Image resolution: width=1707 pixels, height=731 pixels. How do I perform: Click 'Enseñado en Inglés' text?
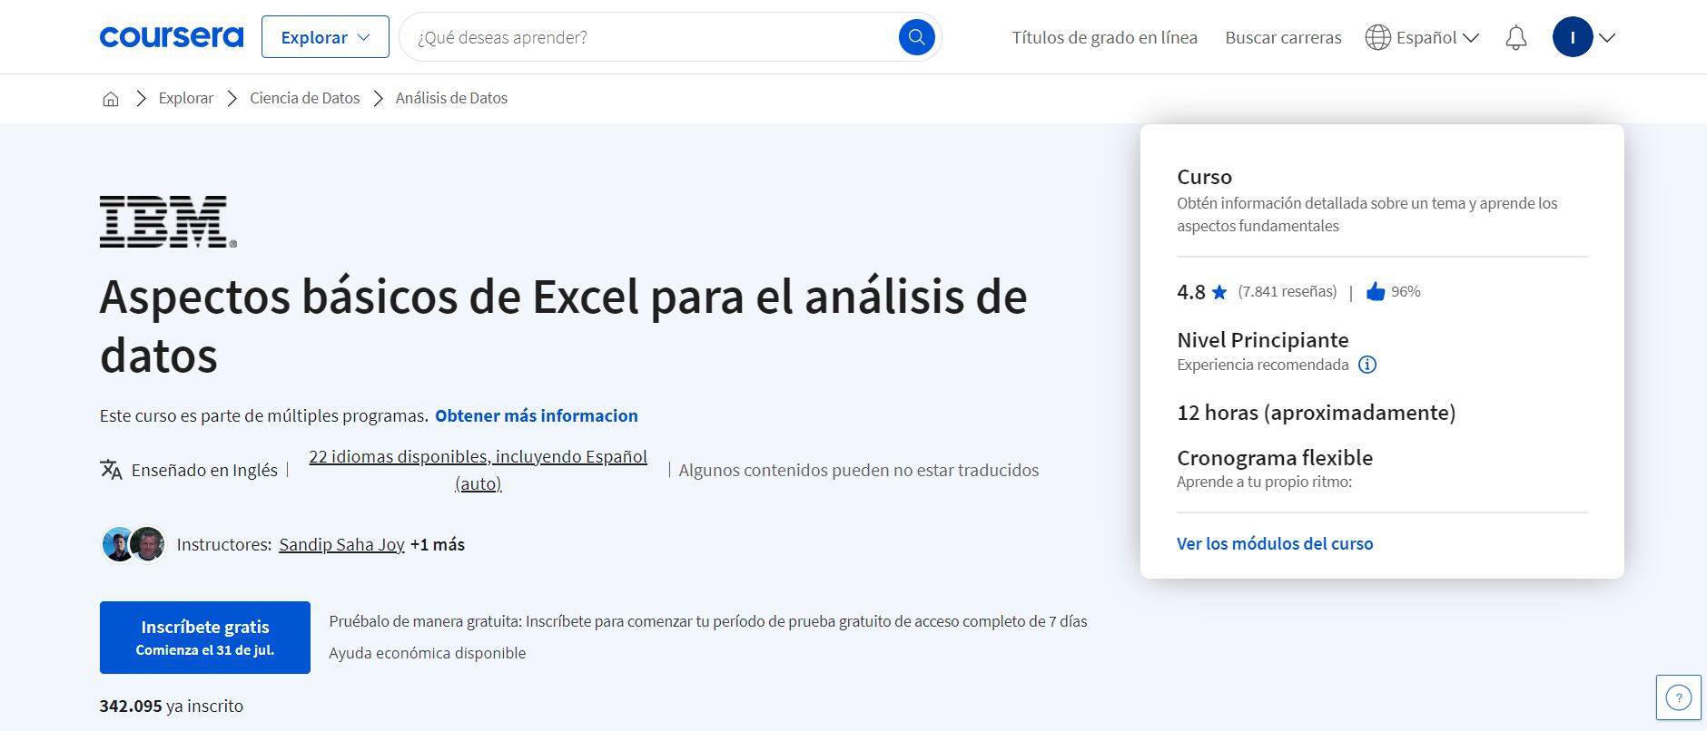[x=204, y=470]
